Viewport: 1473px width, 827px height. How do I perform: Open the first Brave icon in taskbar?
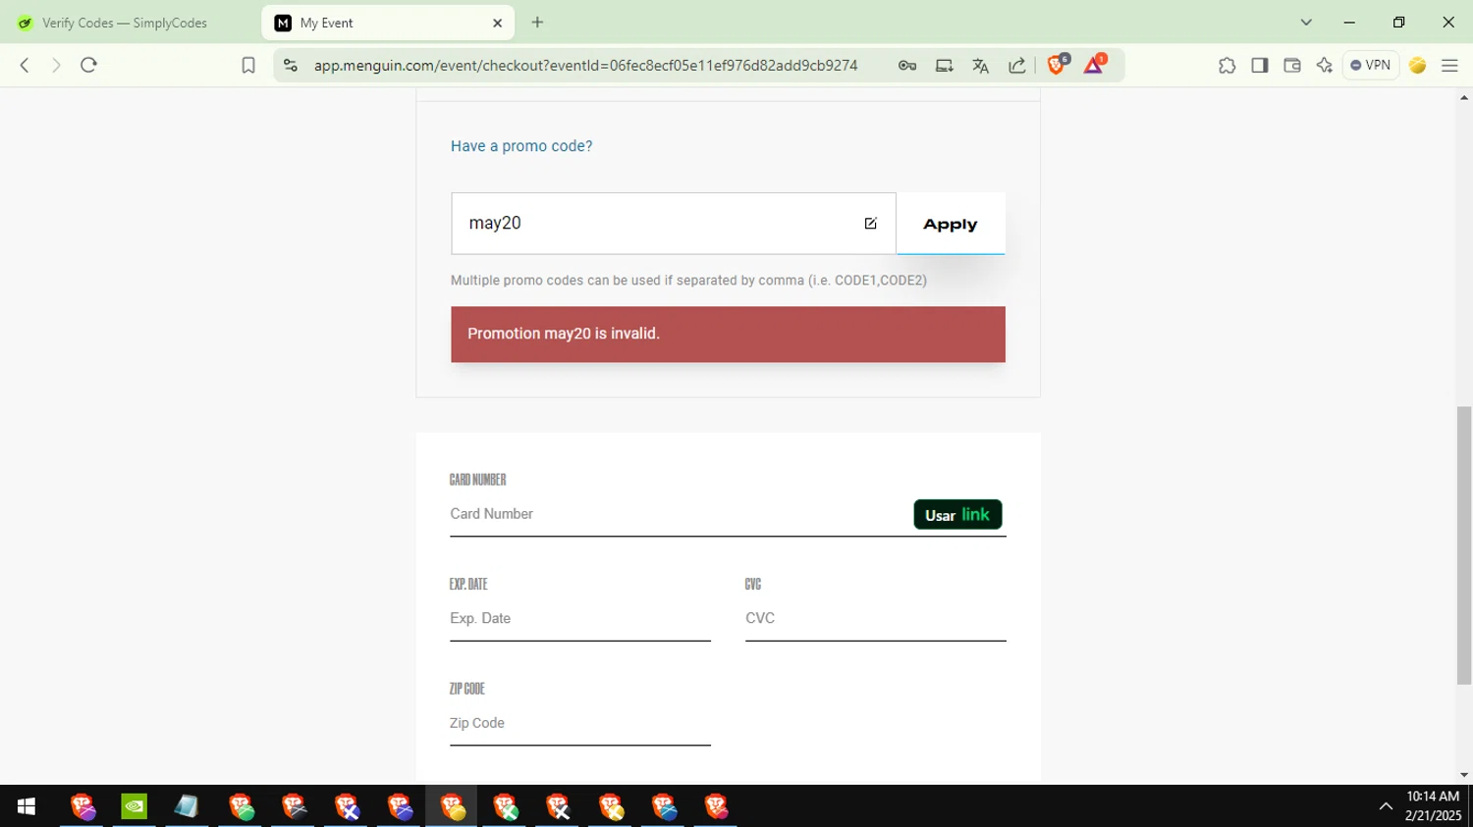(x=82, y=806)
